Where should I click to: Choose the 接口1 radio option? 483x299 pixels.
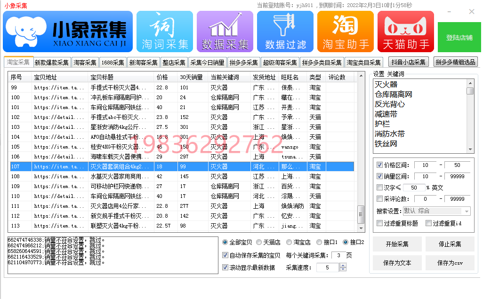coord(319,243)
